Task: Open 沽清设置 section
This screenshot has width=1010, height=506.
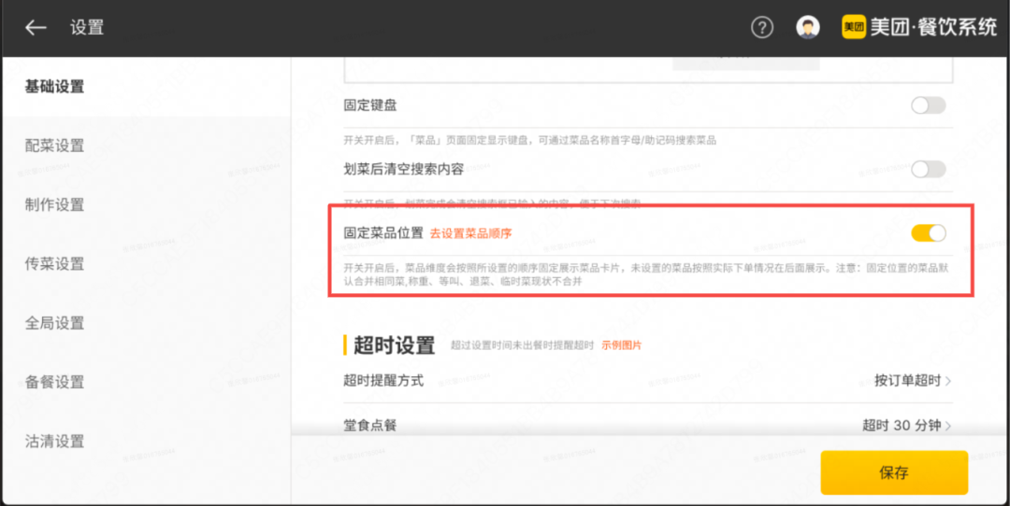Action: point(54,441)
